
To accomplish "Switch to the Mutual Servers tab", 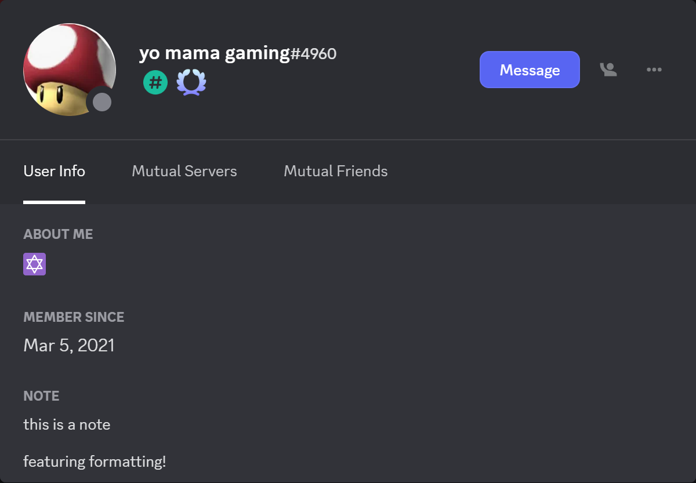I will pyautogui.click(x=184, y=171).
